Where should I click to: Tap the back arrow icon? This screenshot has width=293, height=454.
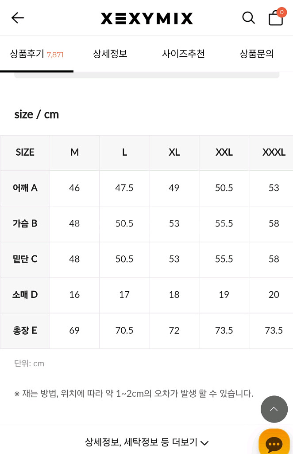point(18,18)
